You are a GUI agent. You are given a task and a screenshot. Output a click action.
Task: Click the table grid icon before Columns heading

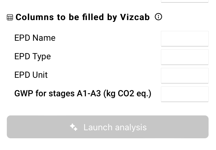click(10, 18)
